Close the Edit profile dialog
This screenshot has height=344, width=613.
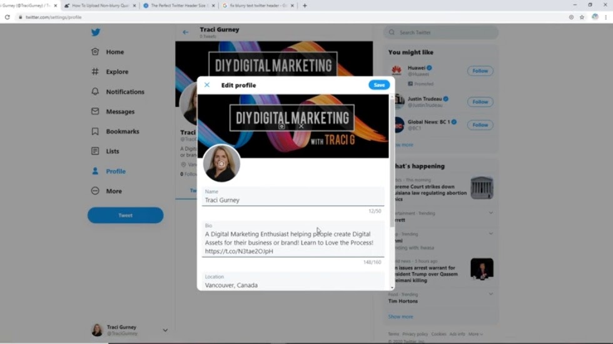pyautogui.click(x=207, y=85)
